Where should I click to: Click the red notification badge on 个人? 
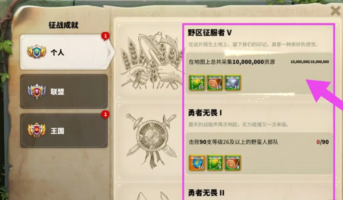(105, 36)
